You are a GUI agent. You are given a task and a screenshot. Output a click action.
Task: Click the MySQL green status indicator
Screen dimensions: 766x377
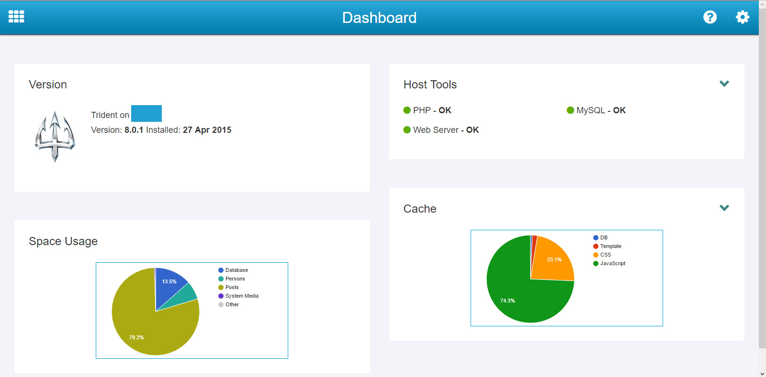(x=570, y=110)
